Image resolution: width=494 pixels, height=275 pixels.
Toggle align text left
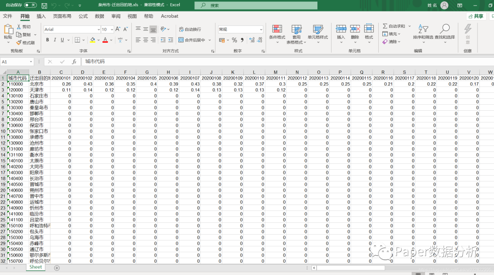click(138, 40)
